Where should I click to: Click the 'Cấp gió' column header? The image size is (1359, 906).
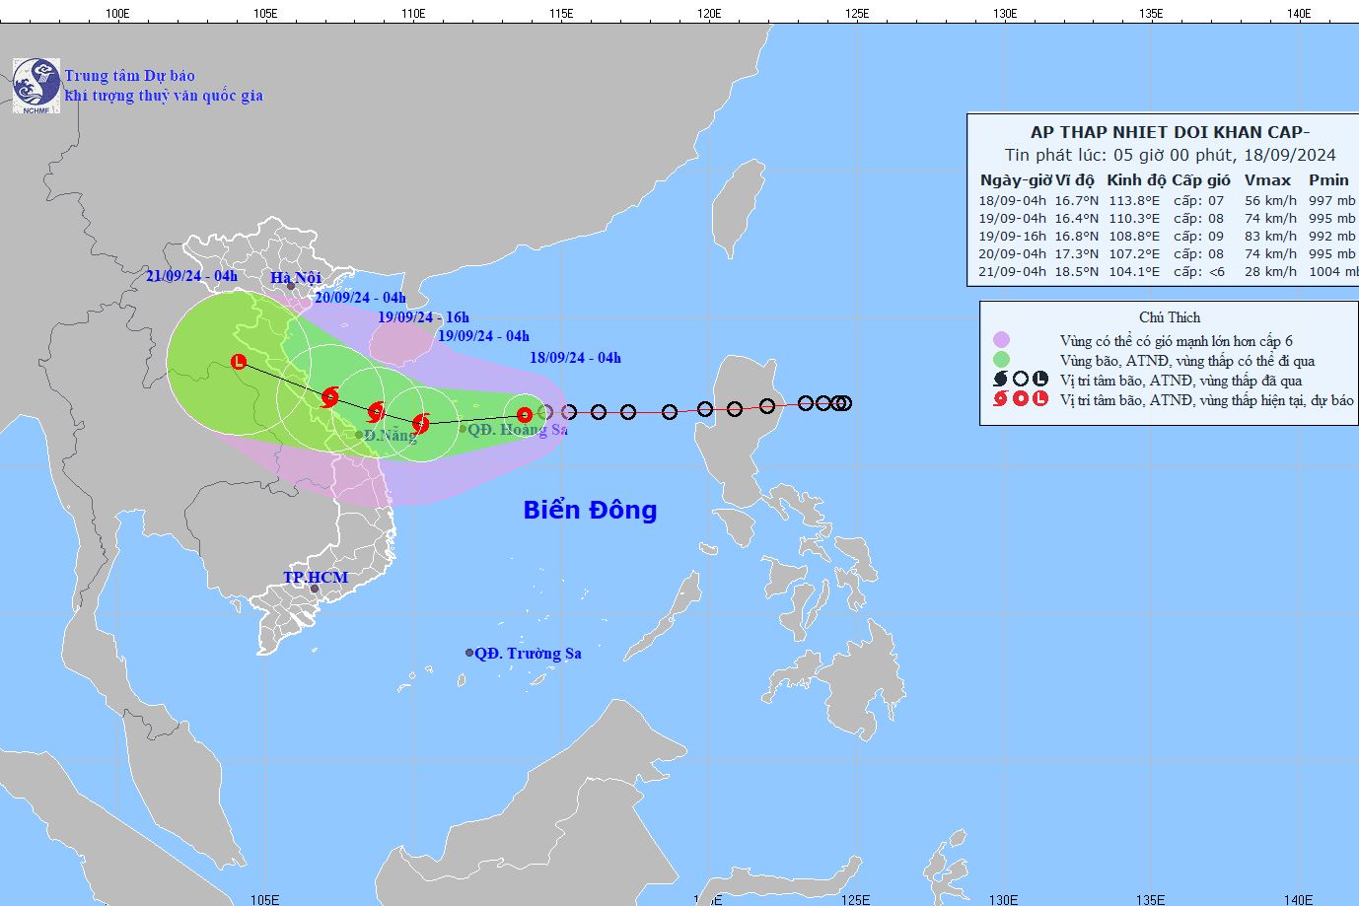click(1201, 179)
